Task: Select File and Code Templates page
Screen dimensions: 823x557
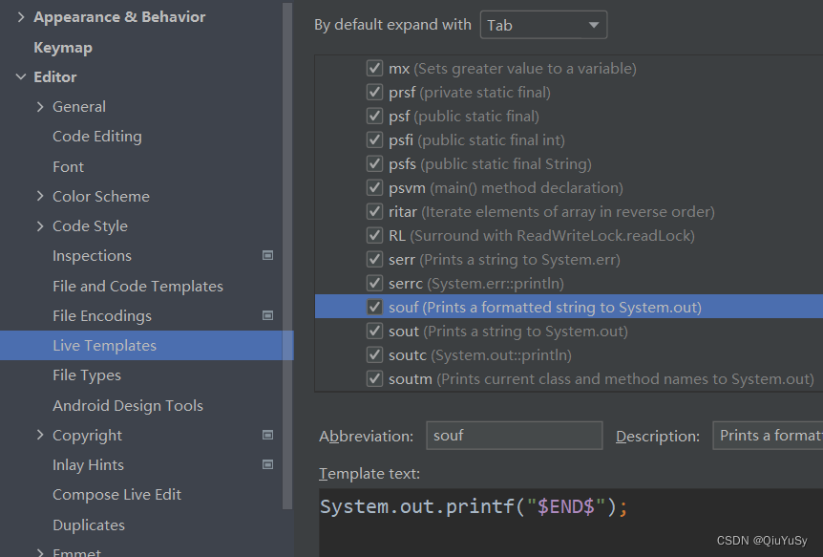Action: 137,286
